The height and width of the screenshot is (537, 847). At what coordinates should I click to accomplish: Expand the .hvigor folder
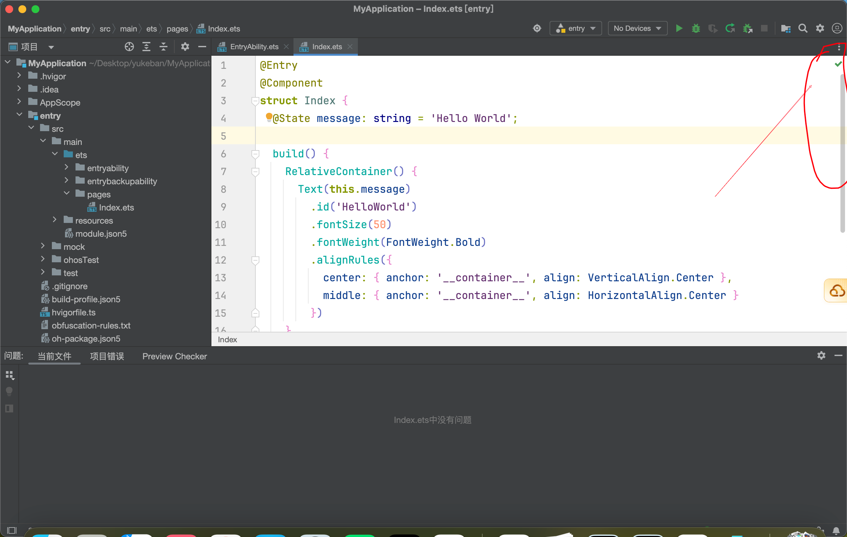coord(19,75)
